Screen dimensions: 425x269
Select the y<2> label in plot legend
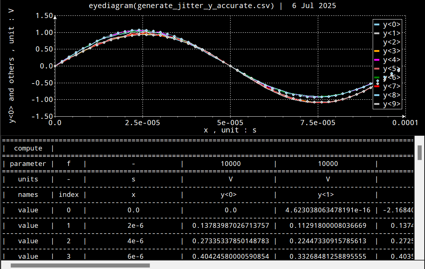(391, 42)
